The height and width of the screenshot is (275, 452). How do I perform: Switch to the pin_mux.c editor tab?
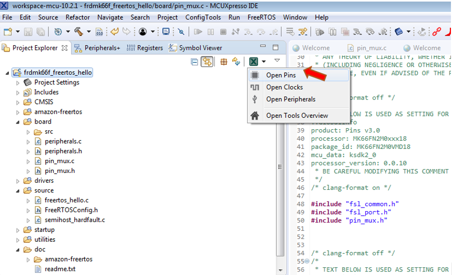(367, 48)
